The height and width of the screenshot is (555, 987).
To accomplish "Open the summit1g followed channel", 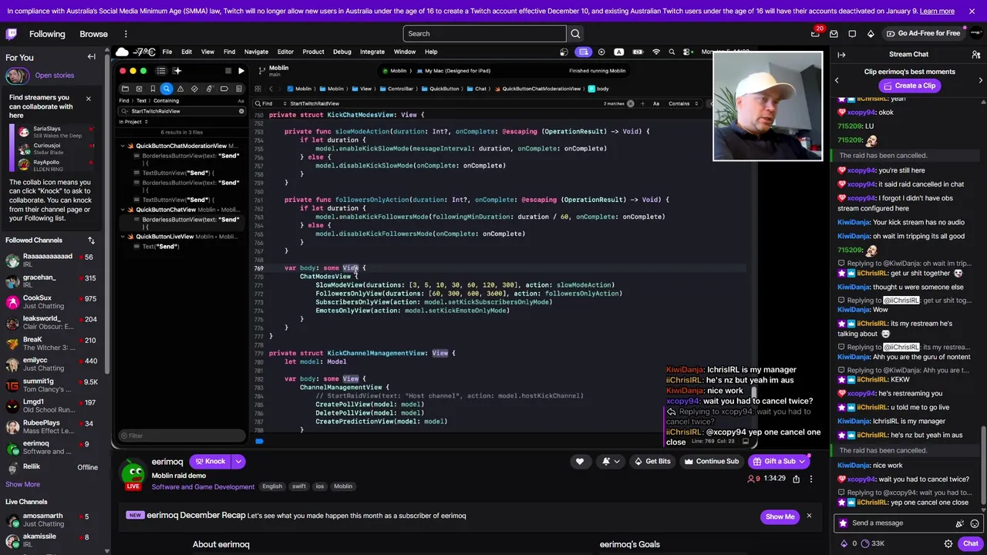I will (51, 385).
